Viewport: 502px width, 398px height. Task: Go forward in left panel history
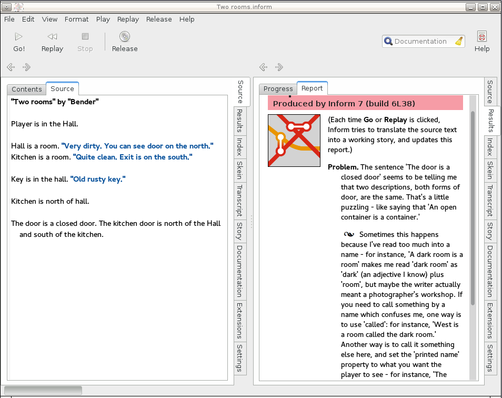click(x=27, y=67)
